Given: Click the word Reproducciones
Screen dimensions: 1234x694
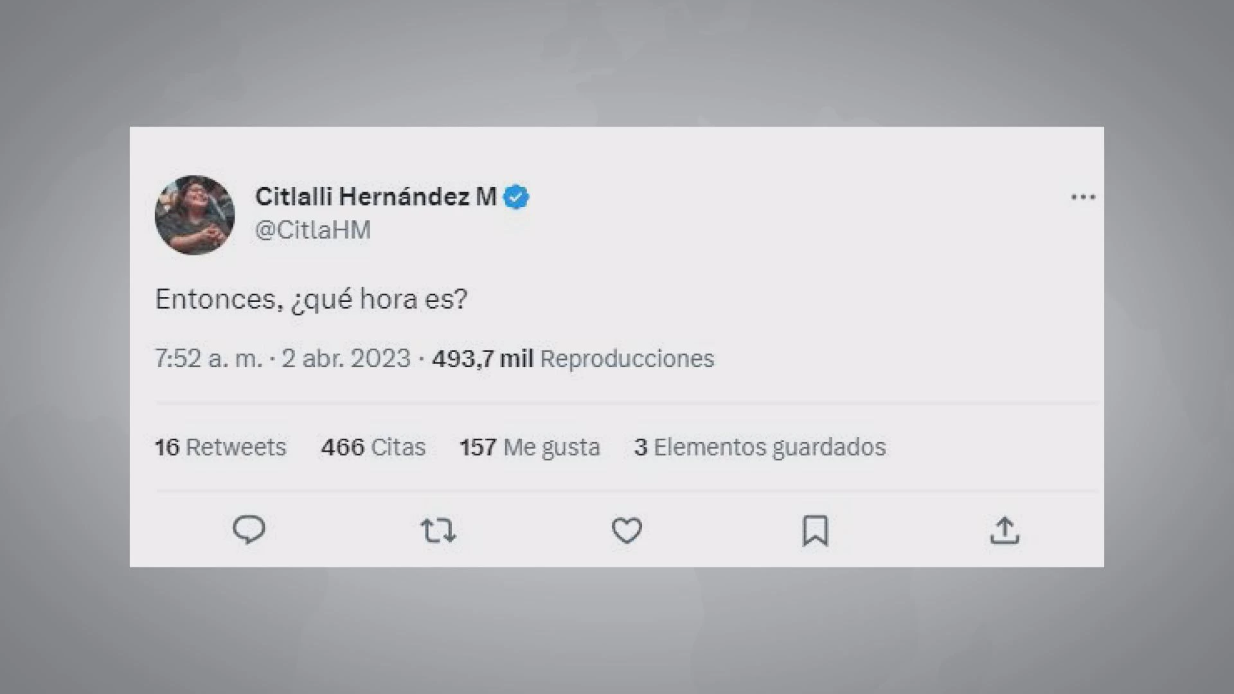Looking at the screenshot, I should click(x=627, y=359).
